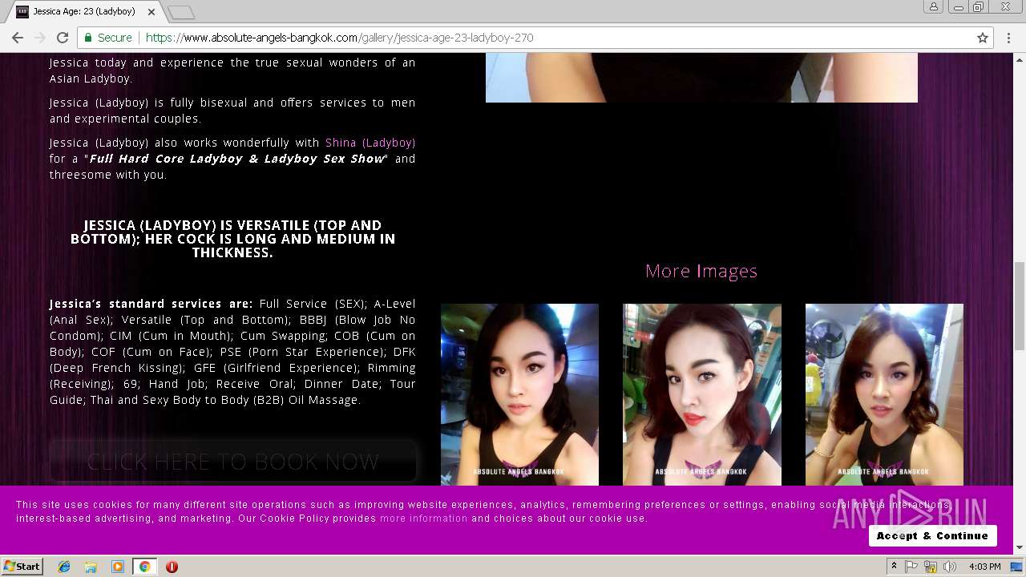Screen dimensions: 1026x577
Task: Launch Internet Explorer from the taskbar
Action: tap(64, 567)
